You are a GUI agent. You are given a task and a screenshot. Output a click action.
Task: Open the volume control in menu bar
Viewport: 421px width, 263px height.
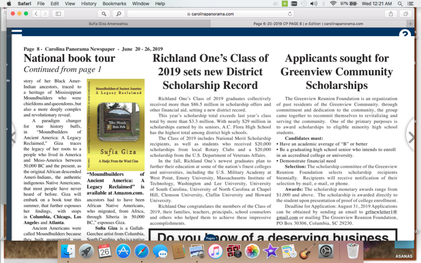pyautogui.click(x=314, y=4)
